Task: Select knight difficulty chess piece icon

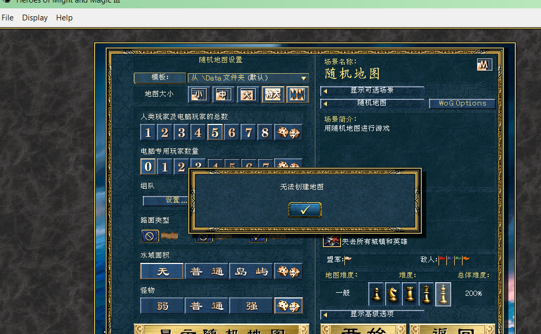Action: click(x=393, y=294)
